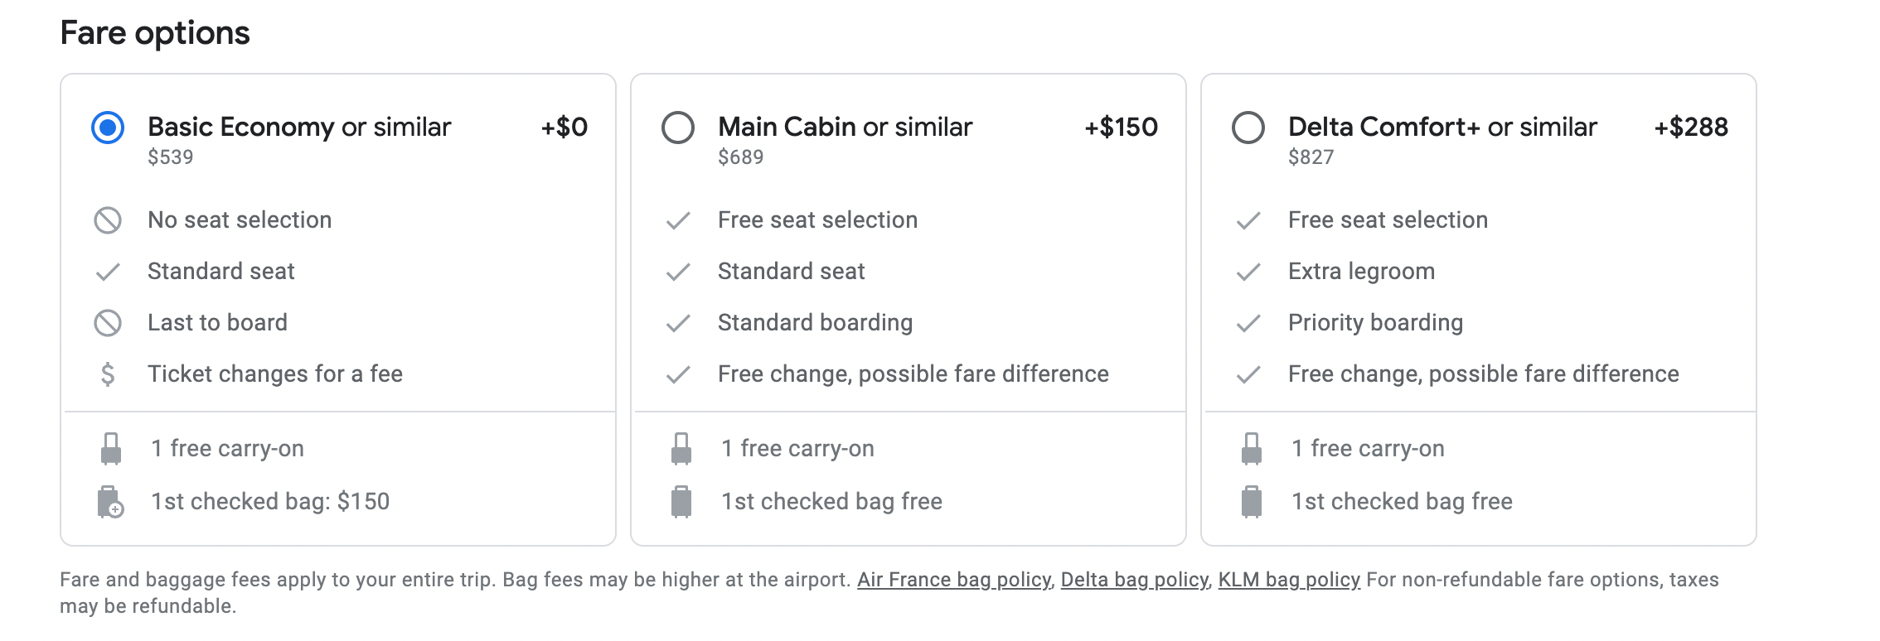Click Main Cabin checked bag free icon
This screenshot has width=1880, height=641.
point(681,502)
